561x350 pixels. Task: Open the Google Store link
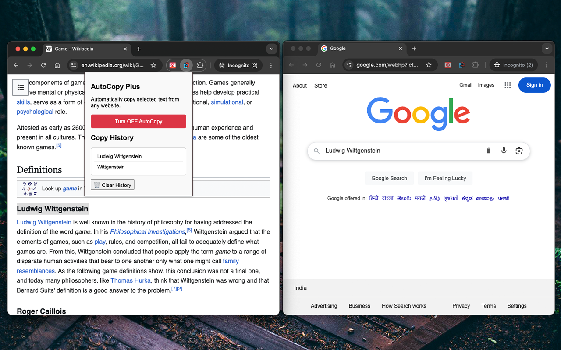pos(321,86)
